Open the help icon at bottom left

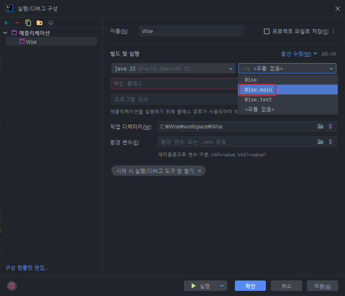11,287
